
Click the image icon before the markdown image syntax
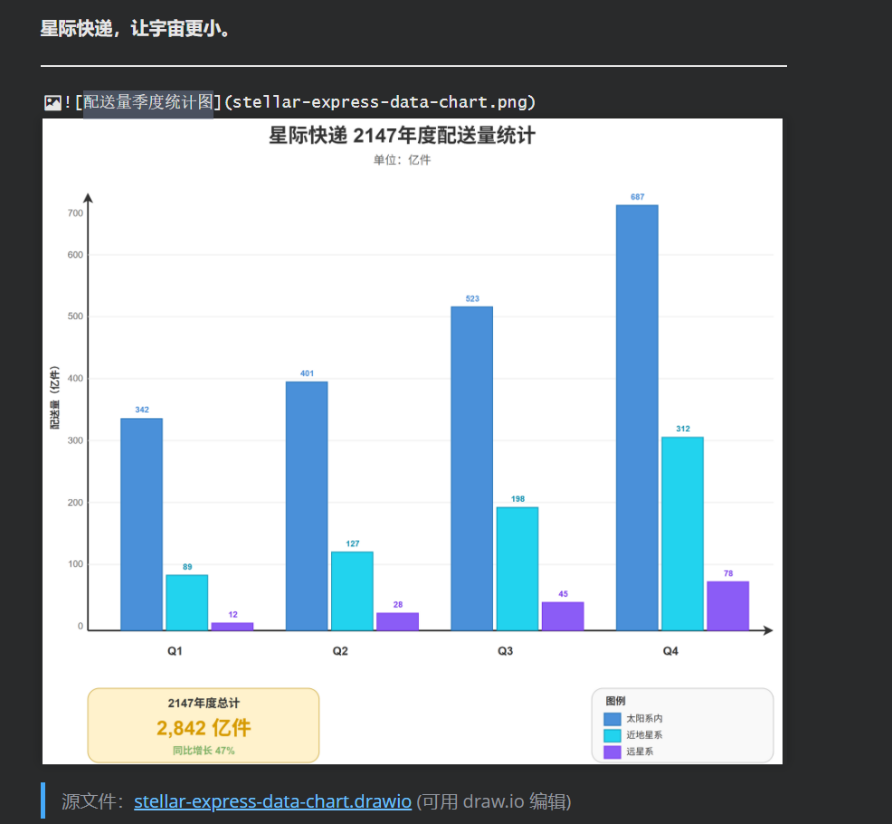click(52, 103)
